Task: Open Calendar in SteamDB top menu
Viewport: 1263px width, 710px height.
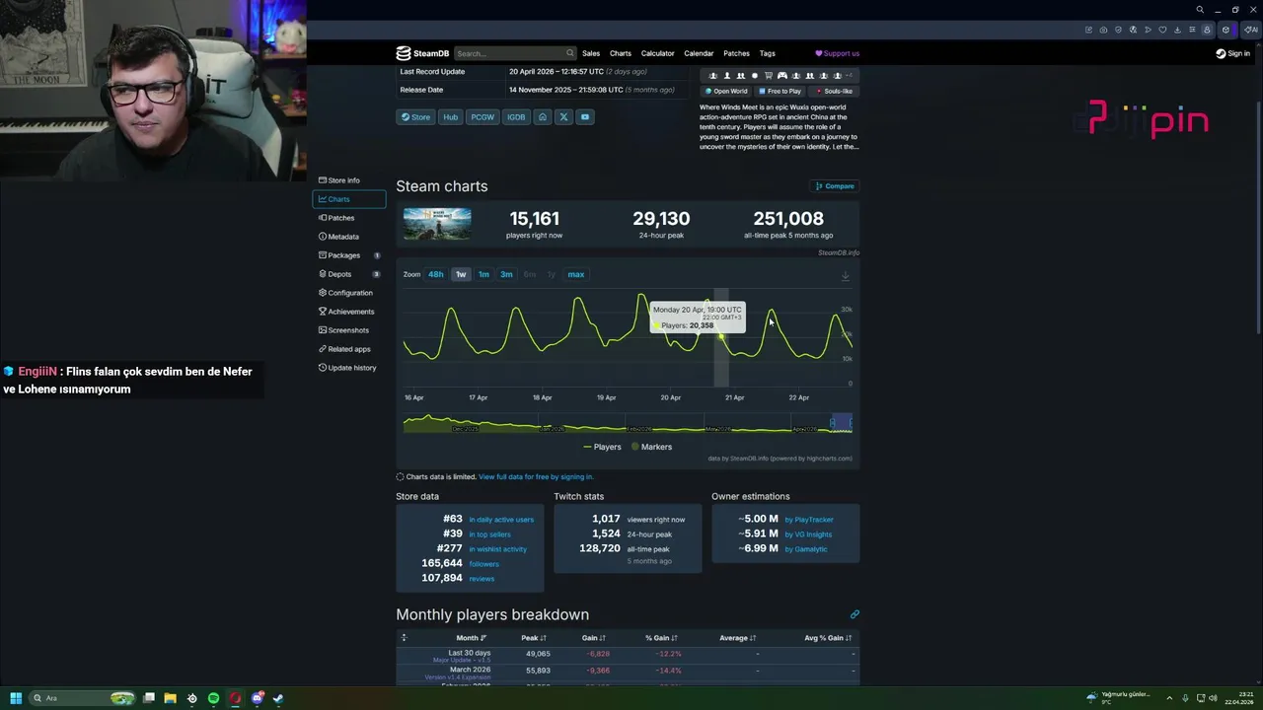Action: [x=699, y=53]
